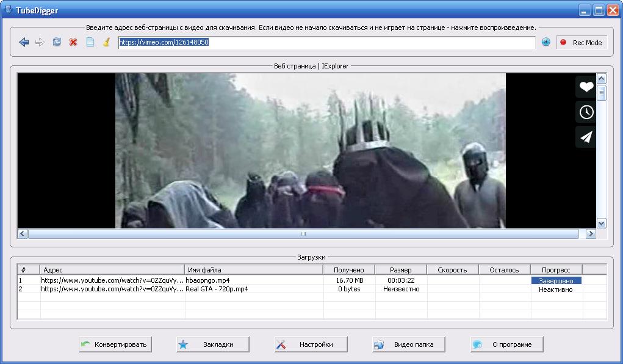Click the grey forward arrow

(40, 42)
